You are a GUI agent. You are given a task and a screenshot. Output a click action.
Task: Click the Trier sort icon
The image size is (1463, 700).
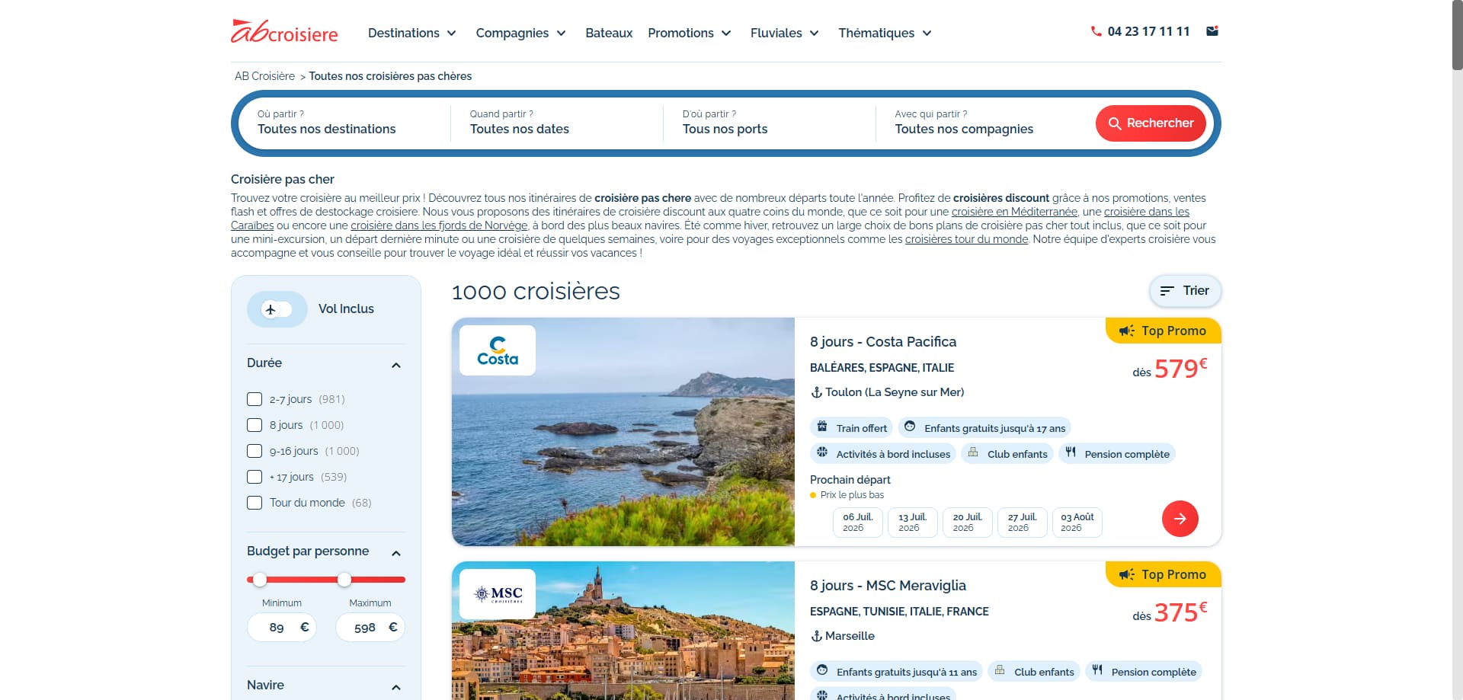[1167, 291]
